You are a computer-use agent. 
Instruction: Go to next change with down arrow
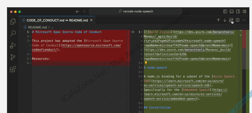click(225, 20)
